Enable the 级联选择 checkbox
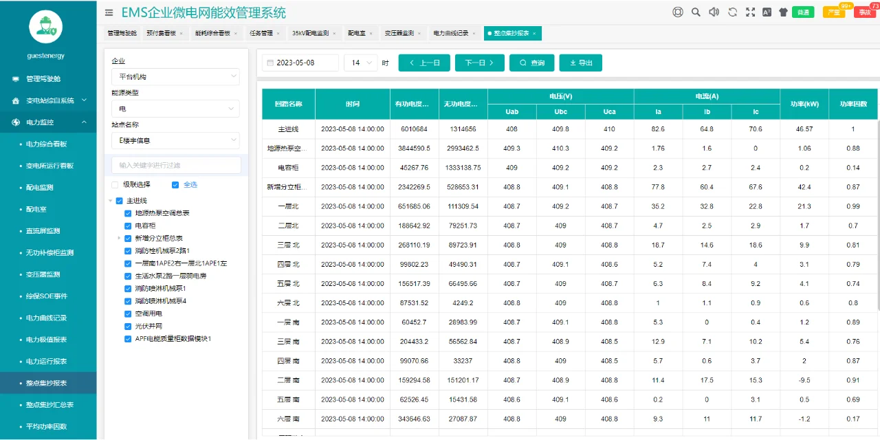The height and width of the screenshot is (440, 880). point(114,185)
